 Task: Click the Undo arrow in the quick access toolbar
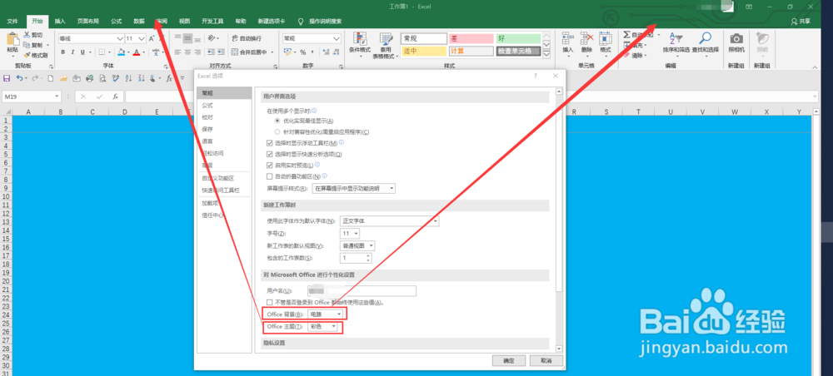(19, 78)
